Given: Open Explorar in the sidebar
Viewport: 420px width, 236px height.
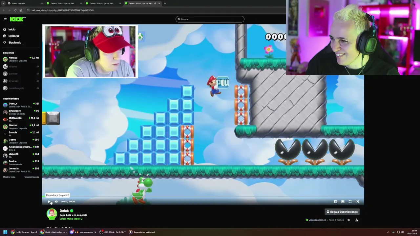Looking at the screenshot, I should point(14,36).
